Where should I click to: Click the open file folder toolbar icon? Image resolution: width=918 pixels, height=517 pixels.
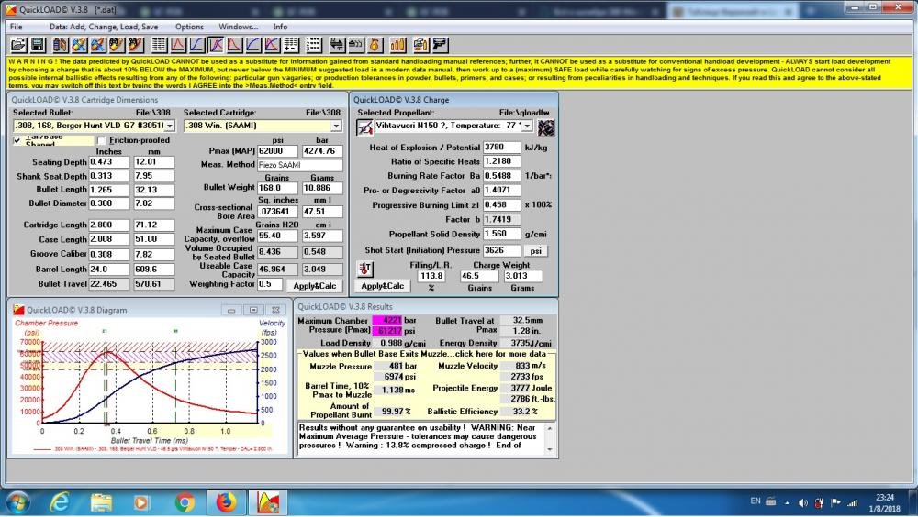(17, 45)
